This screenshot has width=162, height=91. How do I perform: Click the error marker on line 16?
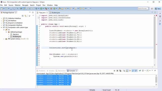point(37,48)
